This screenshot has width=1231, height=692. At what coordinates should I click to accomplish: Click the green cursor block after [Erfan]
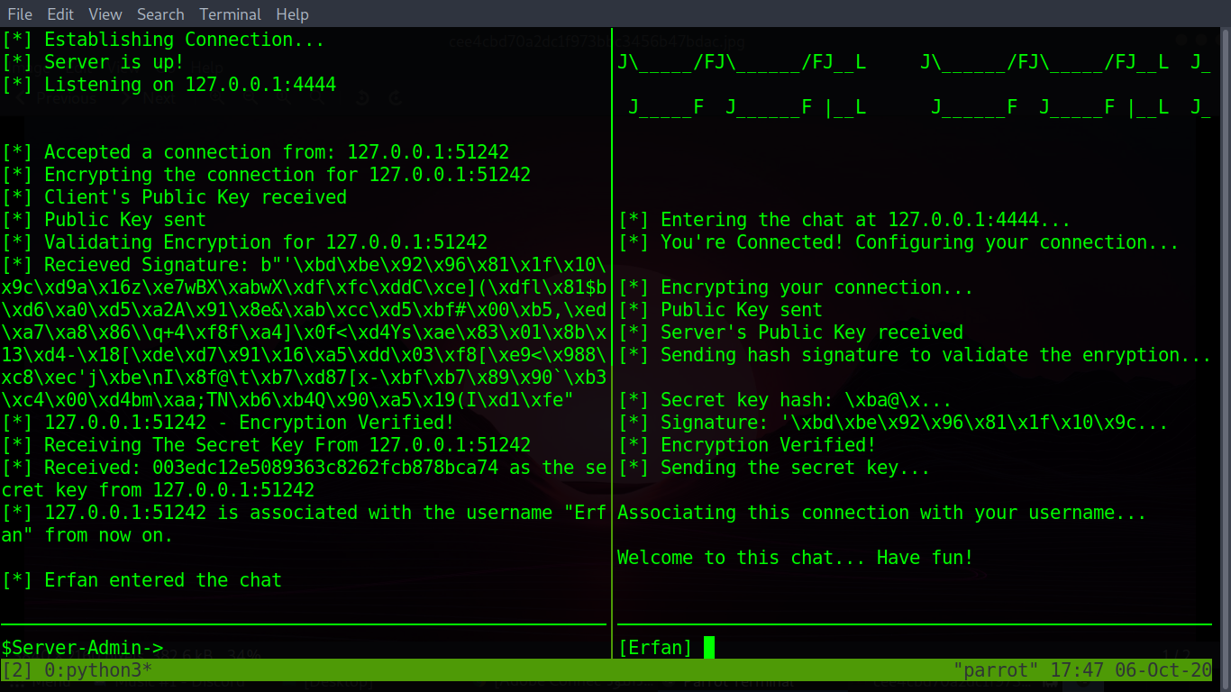[x=709, y=648]
